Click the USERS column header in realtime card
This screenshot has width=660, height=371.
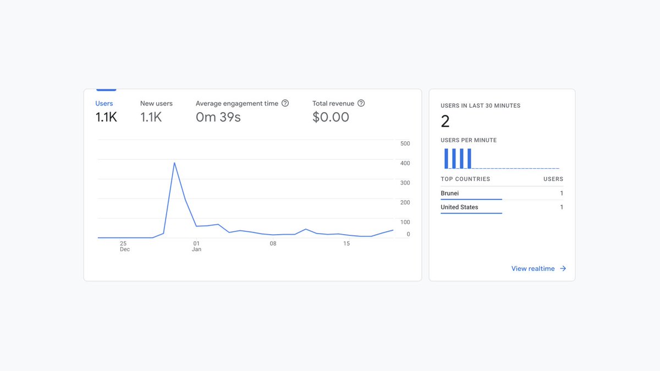pos(553,179)
